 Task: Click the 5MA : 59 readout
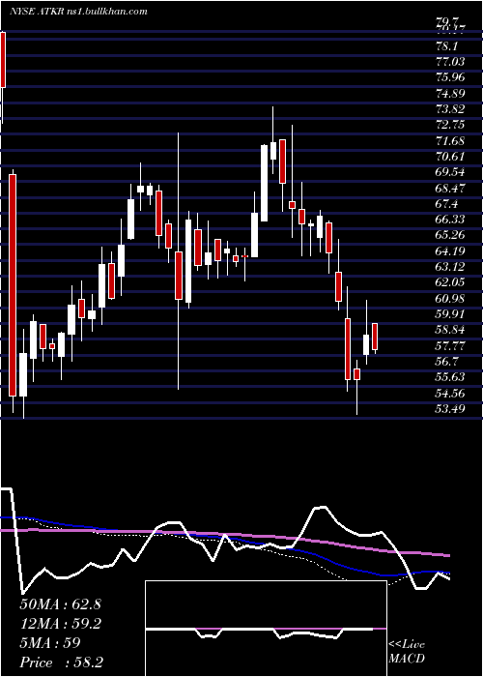[50, 643]
